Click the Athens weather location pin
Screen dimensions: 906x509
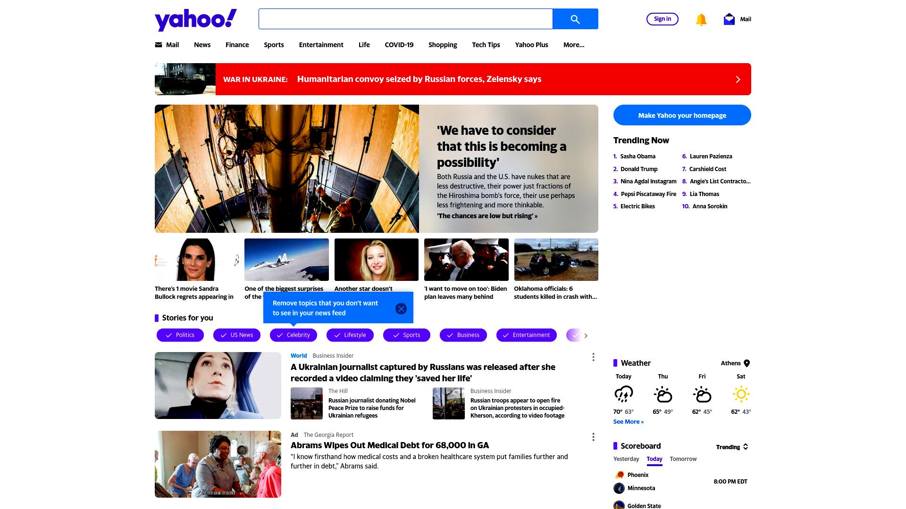747,363
